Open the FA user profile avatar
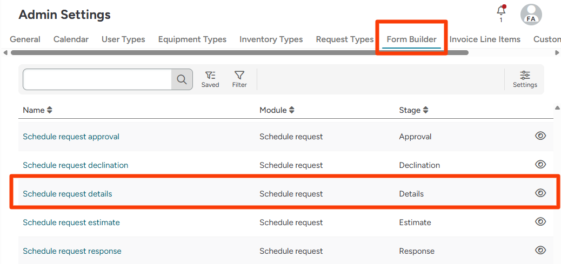The height and width of the screenshot is (264, 561). [531, 15]
